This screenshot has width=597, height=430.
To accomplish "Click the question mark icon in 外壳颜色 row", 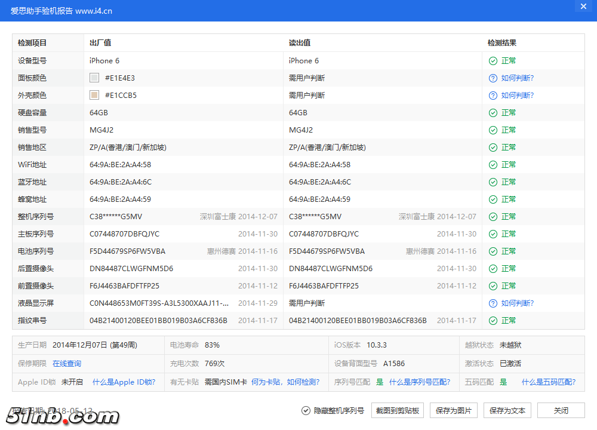I will (x=493, y=96).
